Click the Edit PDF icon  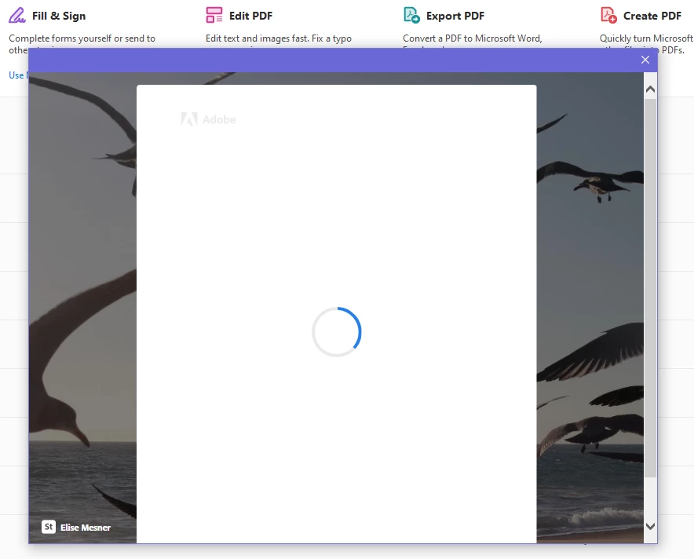tap(214, 15)
